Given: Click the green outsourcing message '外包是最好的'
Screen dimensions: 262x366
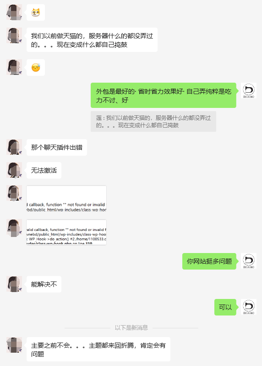Looking at the screenshot, I should click(163, 95).
